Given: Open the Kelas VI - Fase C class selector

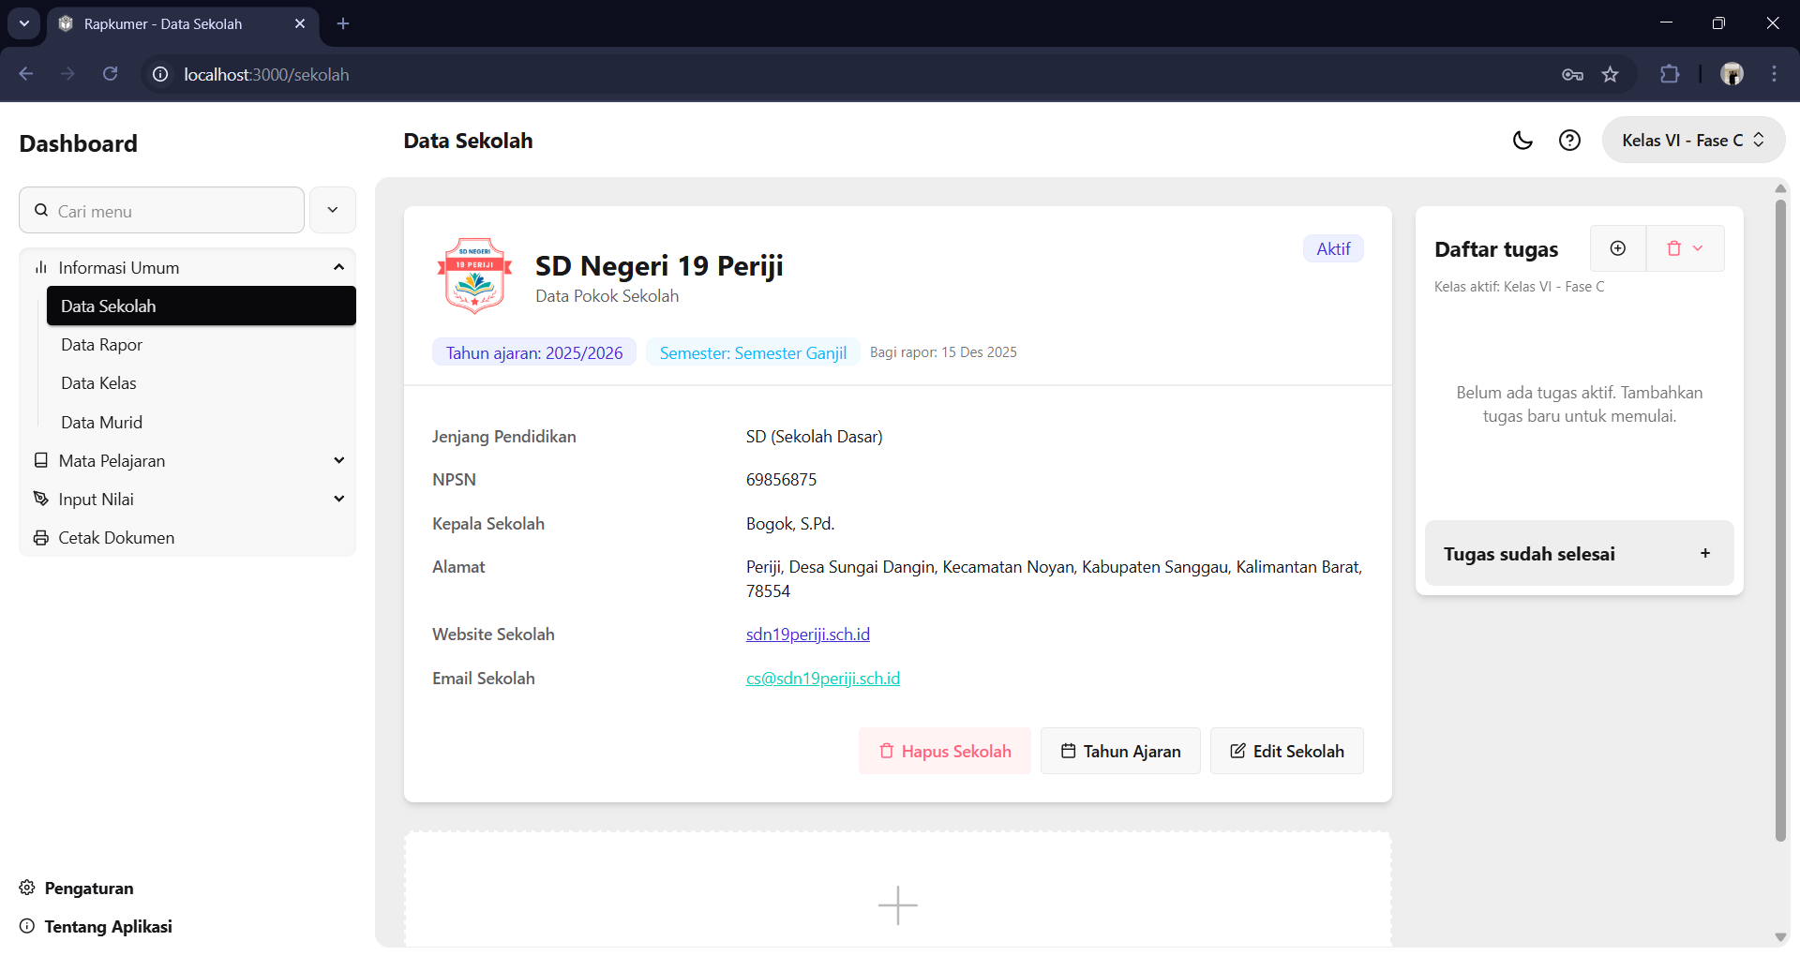Looking at the screenshot, I should [1692, 141].
